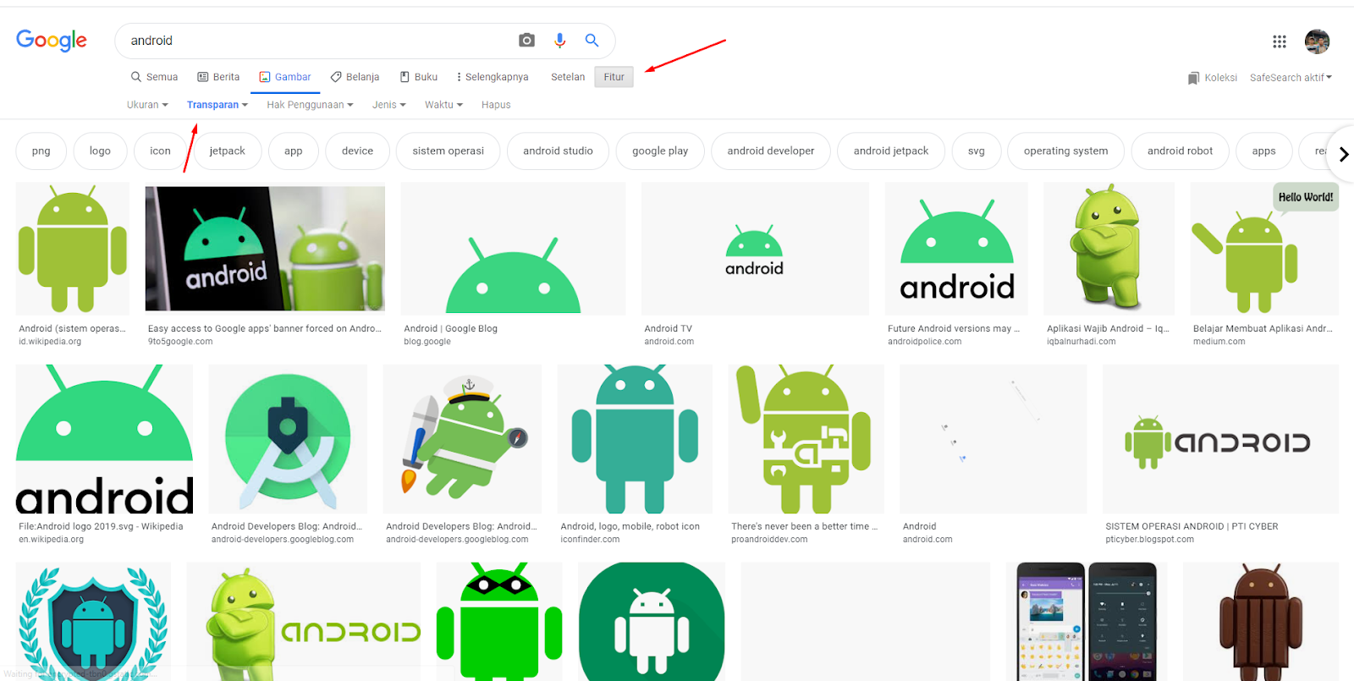Expand the Ukuran size dropdown

click(x=147, y=105)
